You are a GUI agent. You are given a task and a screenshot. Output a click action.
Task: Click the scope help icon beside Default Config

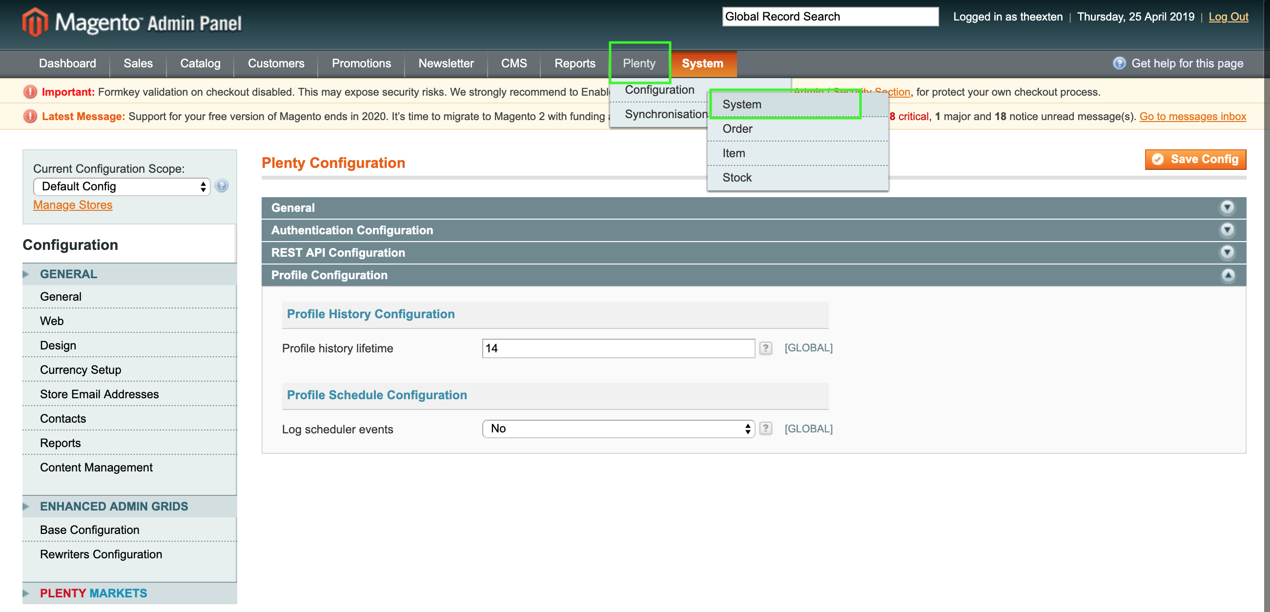click(x=222, y=186)
